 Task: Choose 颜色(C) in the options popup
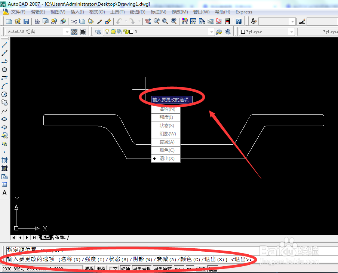(x=166, y=150)
